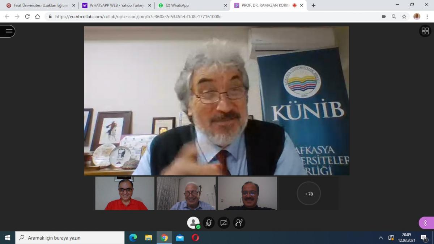Screen dimensions: 434x244
Task: Launch Opera browser from the taskbar
Action: (x=195, y=237)
